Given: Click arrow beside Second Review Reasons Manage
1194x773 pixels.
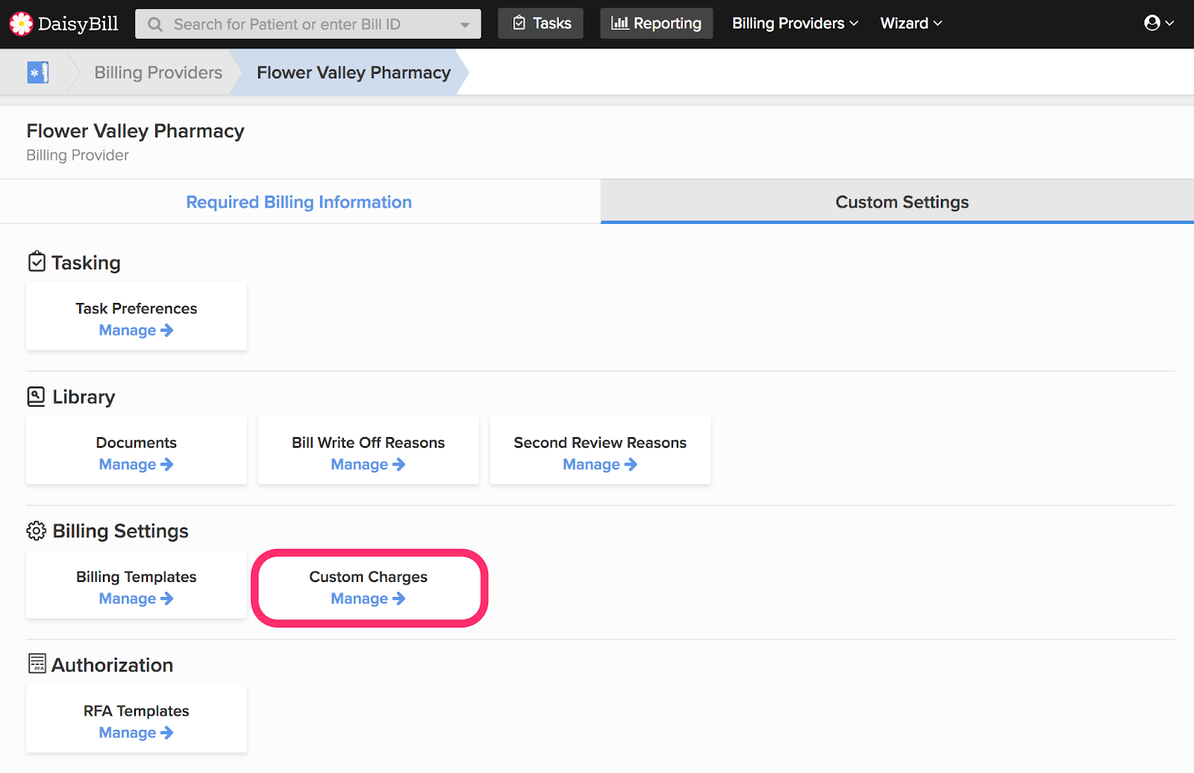Looking at the screenshot, I should (631, 464).
